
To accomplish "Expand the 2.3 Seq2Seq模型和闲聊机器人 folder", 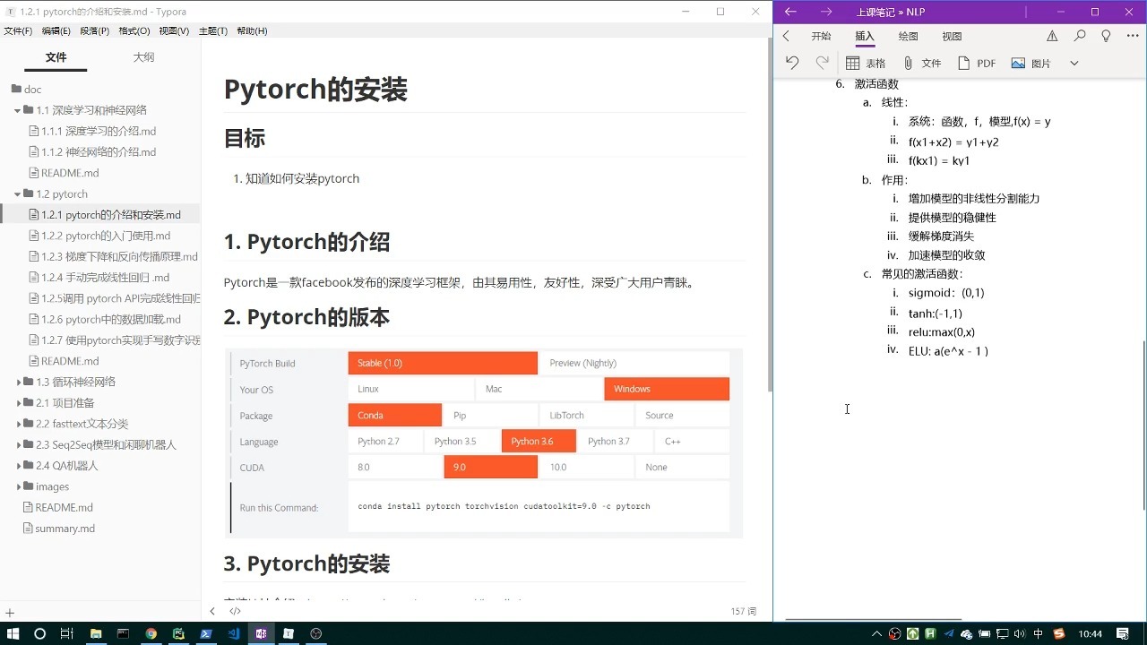I will (x=18, y=444).
